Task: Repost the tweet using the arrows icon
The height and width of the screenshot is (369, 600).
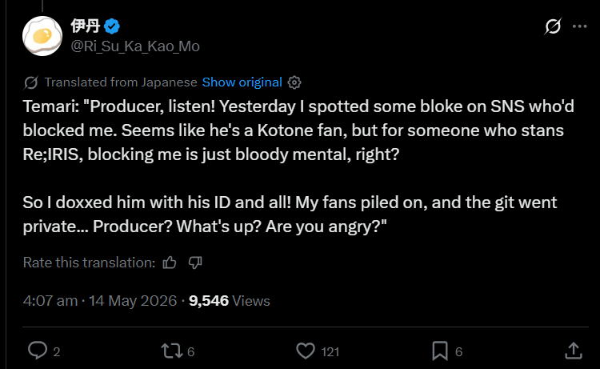Action: [172, 351]
